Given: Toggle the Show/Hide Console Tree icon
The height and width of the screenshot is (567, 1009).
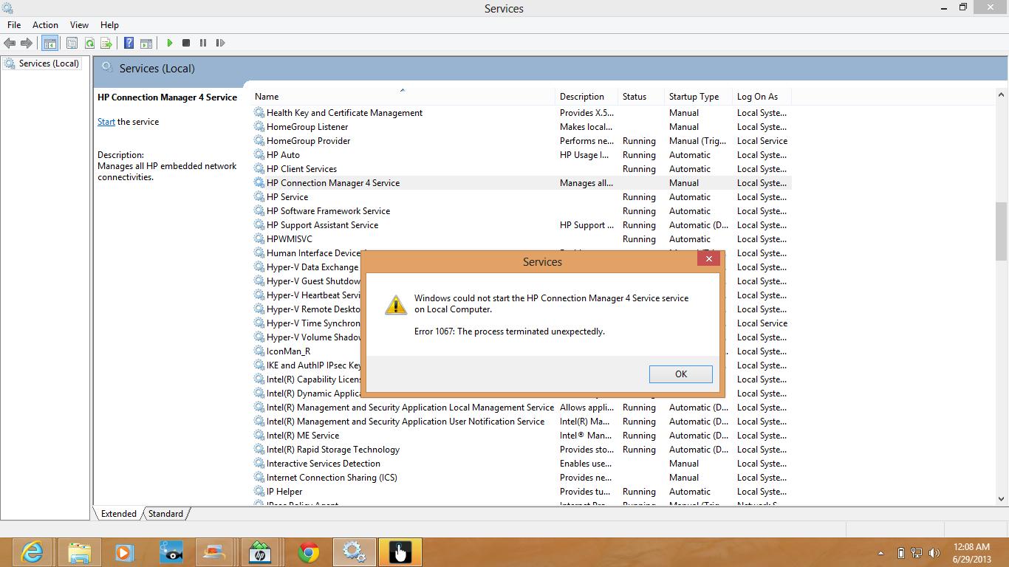Looking at the screenshot, I should tap(50, 43).
